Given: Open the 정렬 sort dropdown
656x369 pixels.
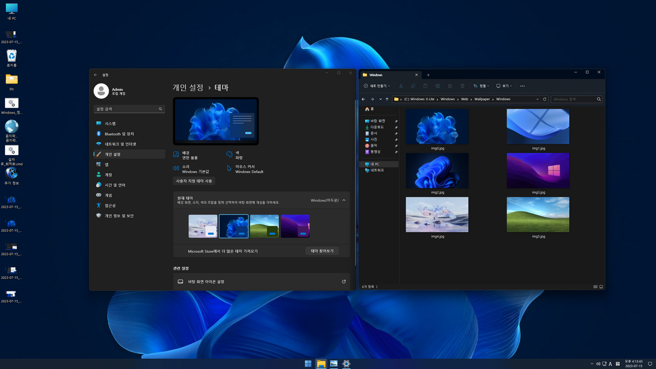Looking at the screenshot, I should [x=481, y=86].
